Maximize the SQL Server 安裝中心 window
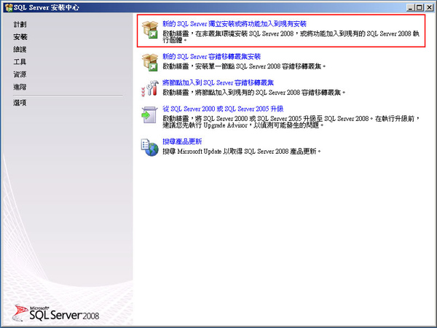437x328 pixels. coord(420,8)
